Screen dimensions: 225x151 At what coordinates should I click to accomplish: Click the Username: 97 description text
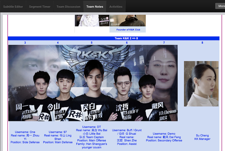point(58,137)
